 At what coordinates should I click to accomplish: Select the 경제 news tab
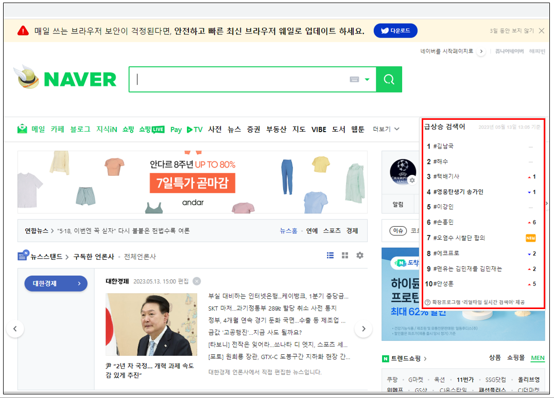tap(352, 231)
